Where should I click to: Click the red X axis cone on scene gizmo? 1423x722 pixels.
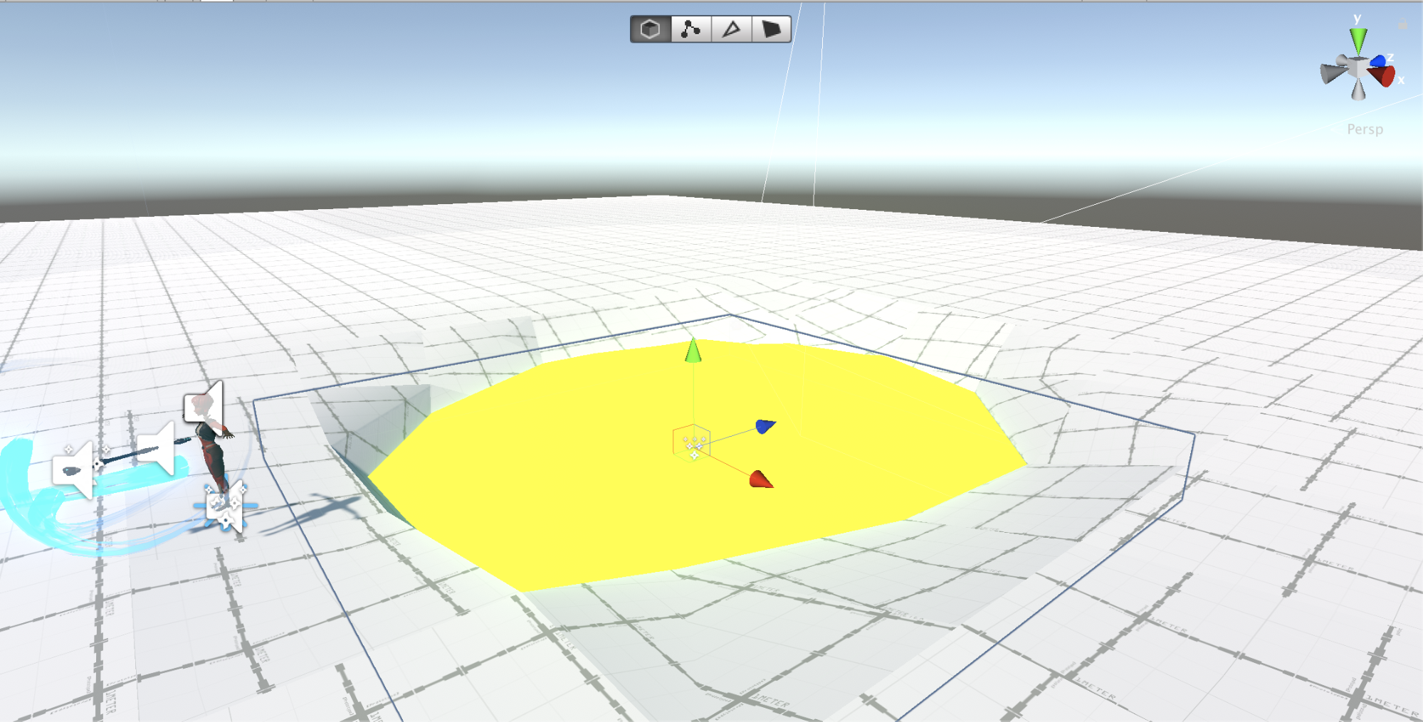tap(1382, 75)
